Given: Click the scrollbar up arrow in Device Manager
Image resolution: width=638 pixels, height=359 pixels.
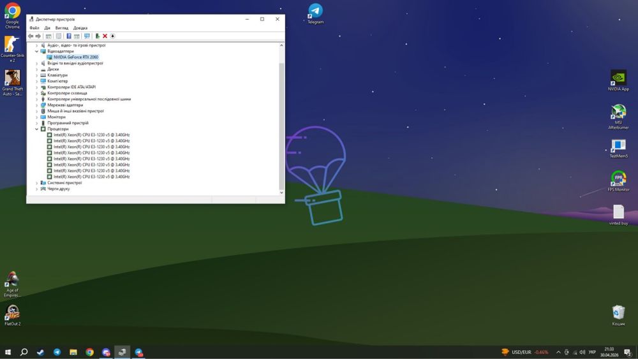Looking at the screenshot, I should [x=281, y=45].
